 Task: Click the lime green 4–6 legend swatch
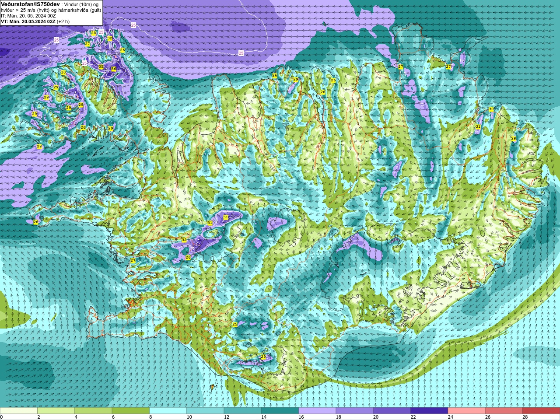pos(93,410)
